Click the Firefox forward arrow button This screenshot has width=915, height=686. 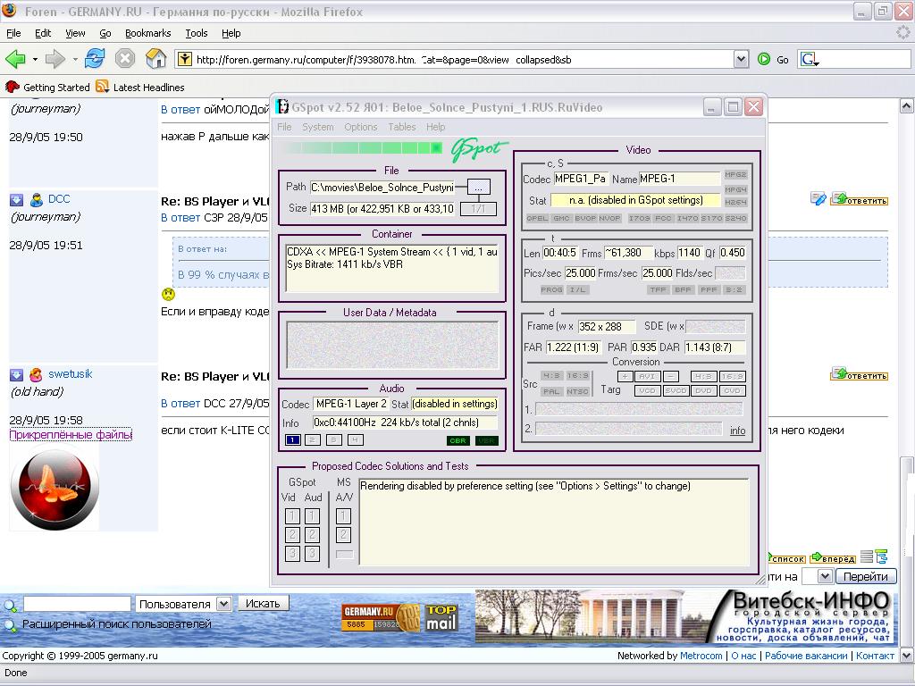pyautogui.click(x=55, y=59)
